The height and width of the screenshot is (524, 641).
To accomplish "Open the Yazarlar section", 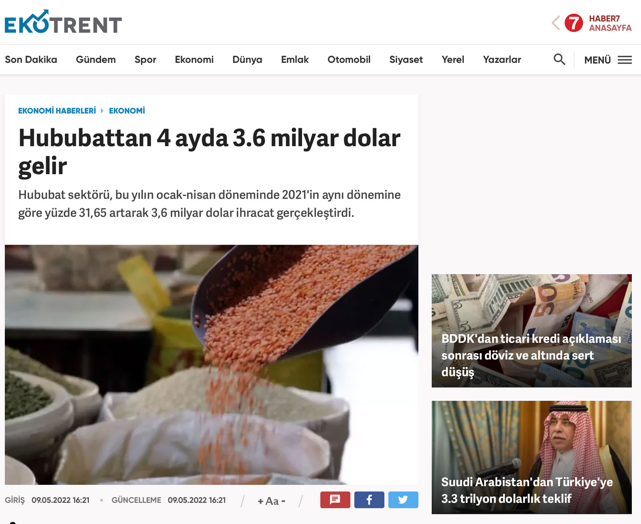I will coord(502,60).
